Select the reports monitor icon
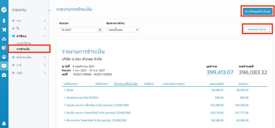The width and height of the screenshot is (275, 128). click(x=4, y=66)
